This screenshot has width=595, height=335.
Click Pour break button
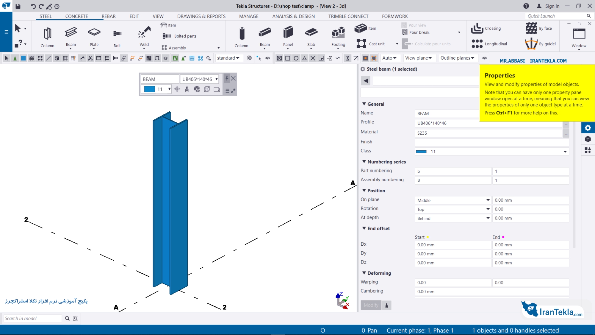416,32
